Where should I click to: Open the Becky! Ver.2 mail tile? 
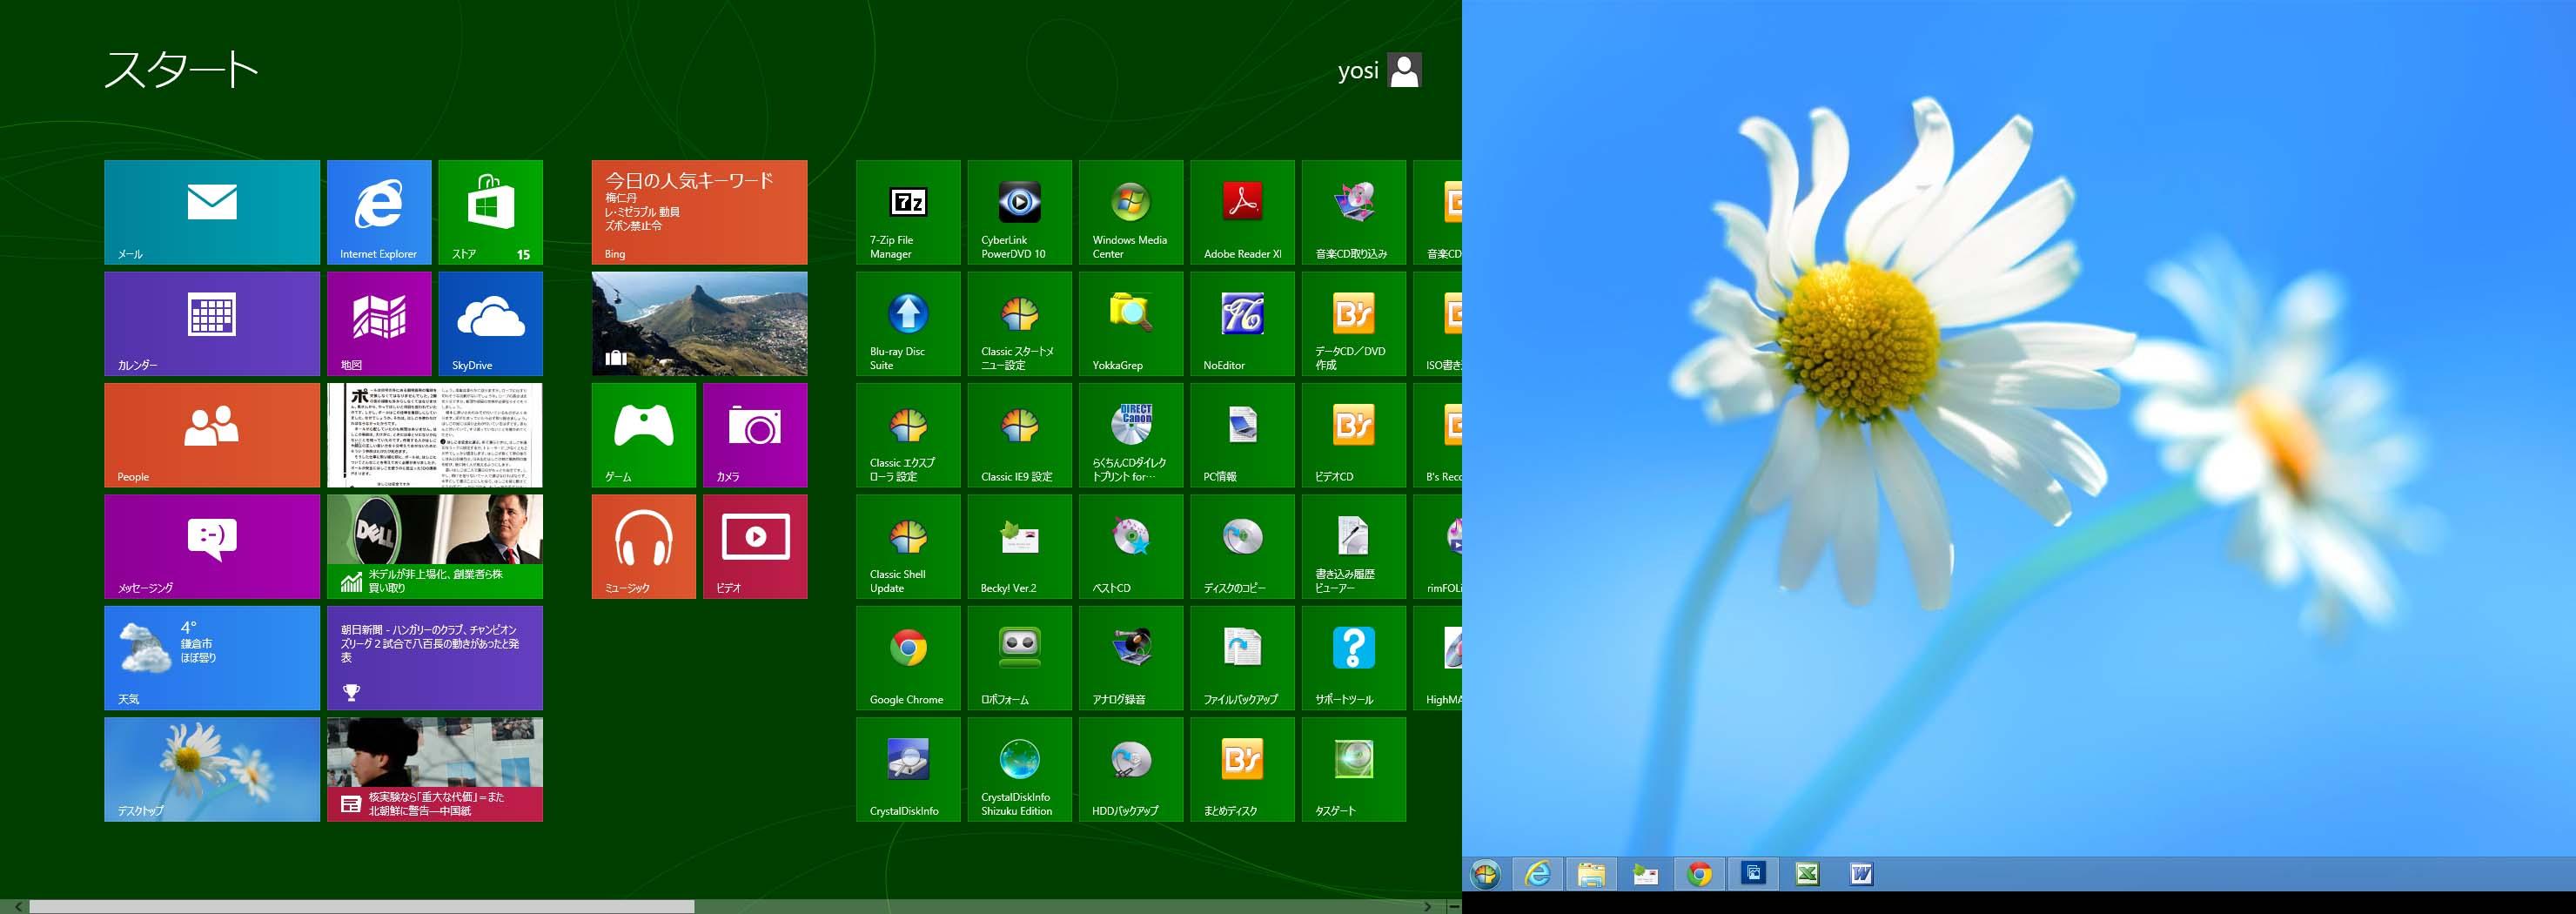click(1019, 546)
